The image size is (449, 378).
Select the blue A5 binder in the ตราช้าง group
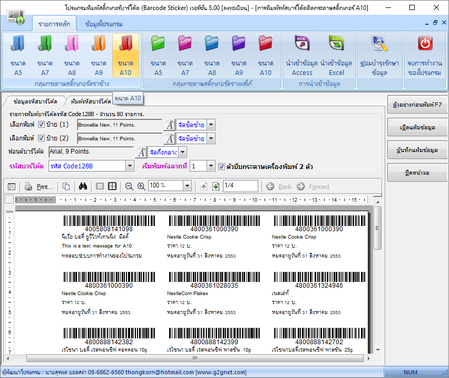point(18,55)
